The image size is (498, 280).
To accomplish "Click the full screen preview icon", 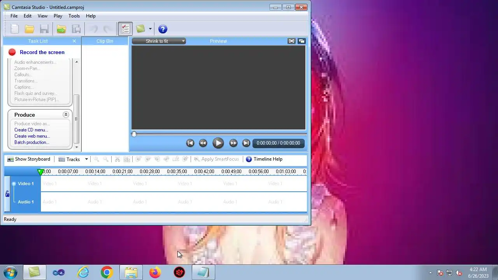I will tap(291, 41).
